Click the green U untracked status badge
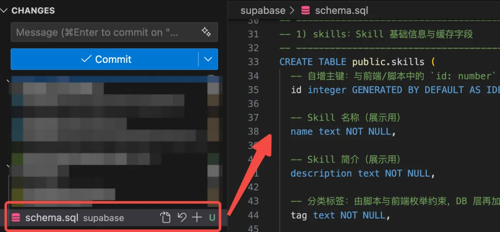The width and height of the screenshot is (500, 232). coord(212,218)
